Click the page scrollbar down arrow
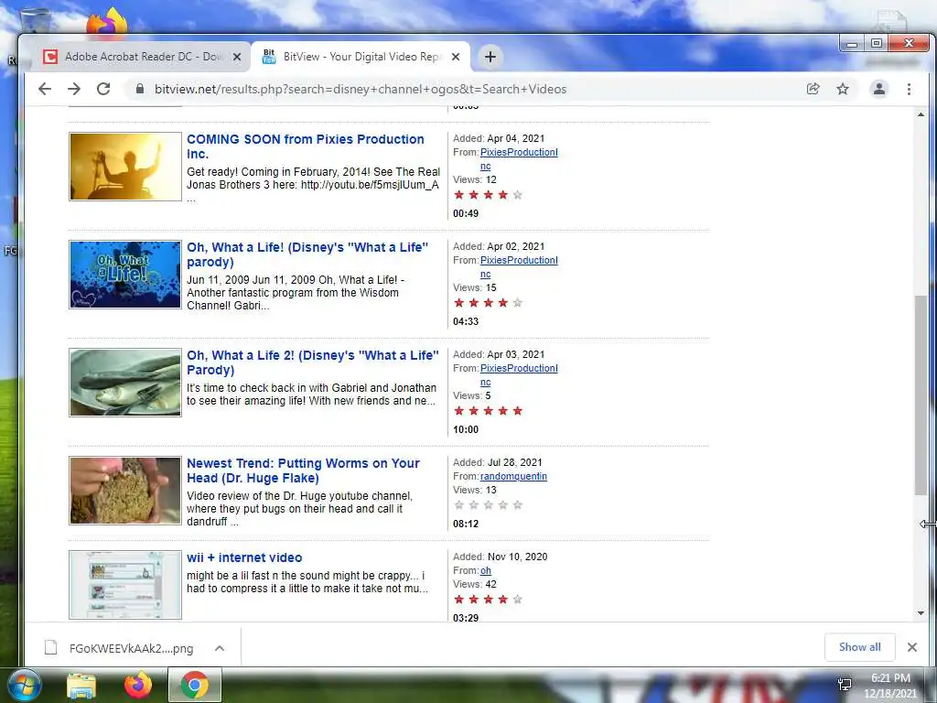 point(921,613)
